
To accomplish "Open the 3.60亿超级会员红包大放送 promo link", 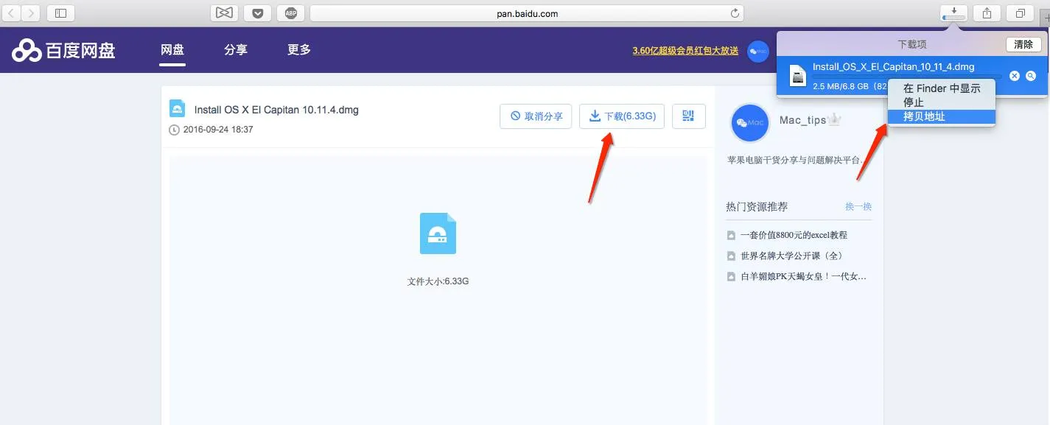I will pos(685,51).
